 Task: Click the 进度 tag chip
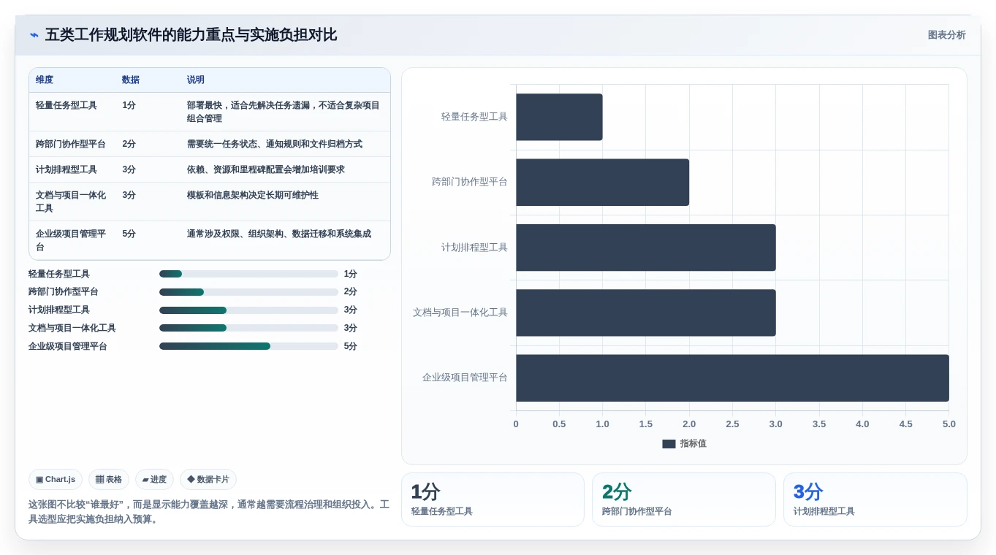click(x=154, y=480)
